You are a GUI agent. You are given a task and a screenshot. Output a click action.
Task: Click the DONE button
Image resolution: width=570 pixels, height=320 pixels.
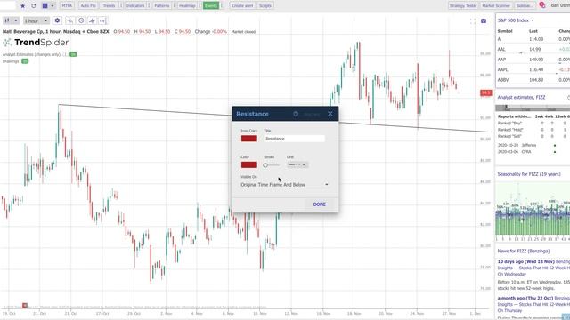pyautogui.click(x=319, y=204)
